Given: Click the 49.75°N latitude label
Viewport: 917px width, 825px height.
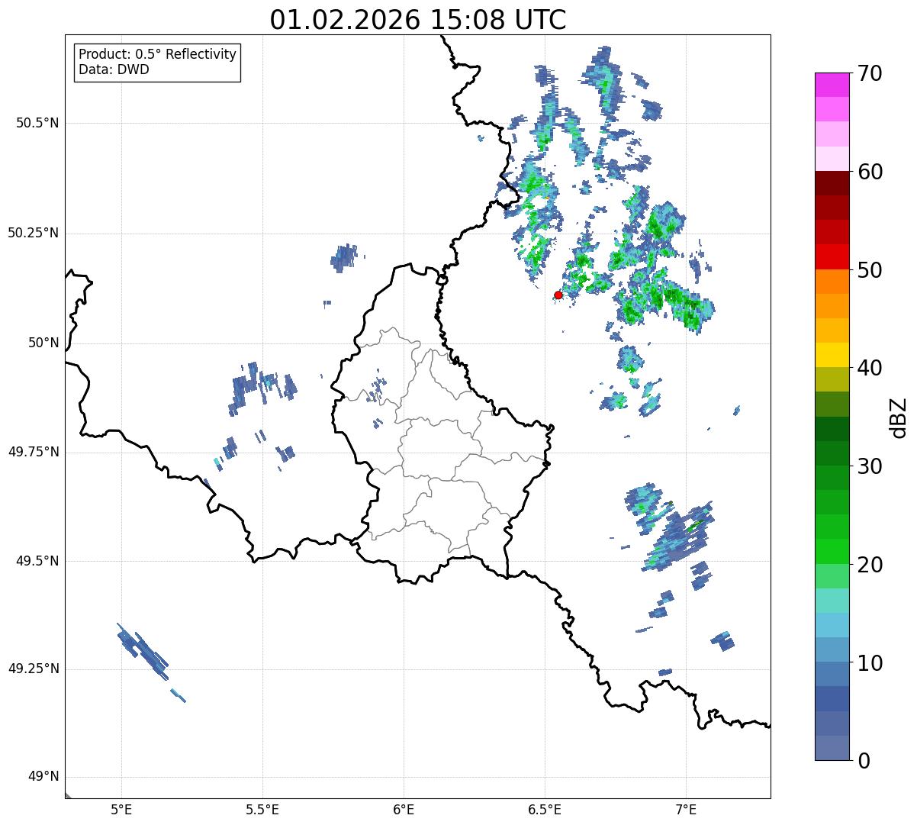Looking at the screenshot, I should coord(34,452).
